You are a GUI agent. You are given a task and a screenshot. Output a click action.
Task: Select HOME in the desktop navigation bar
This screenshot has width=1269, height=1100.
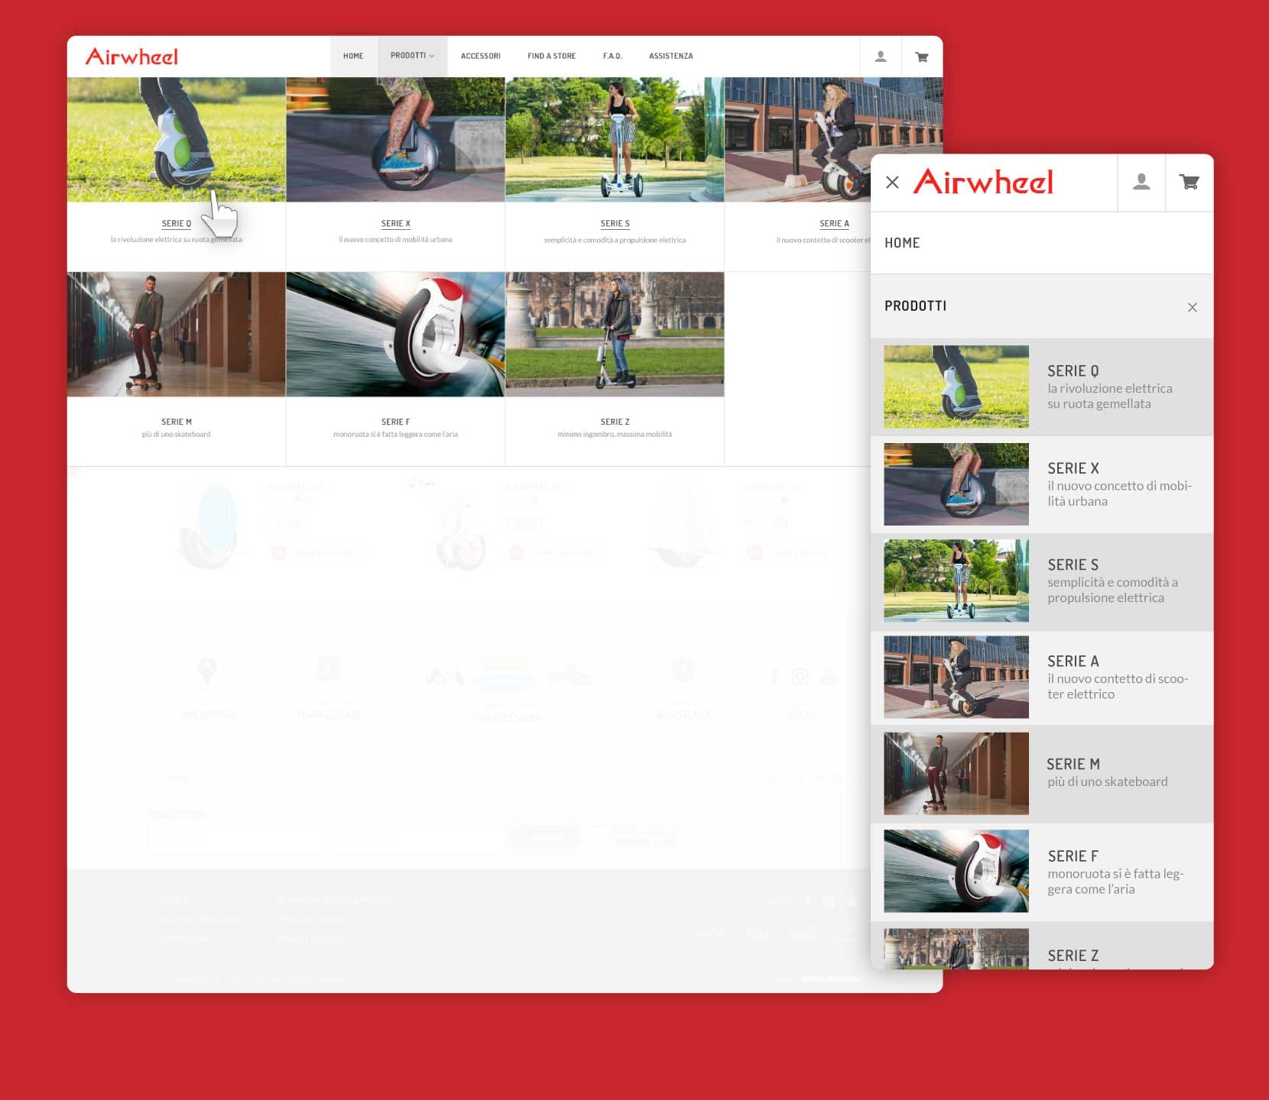pos(353,56)
